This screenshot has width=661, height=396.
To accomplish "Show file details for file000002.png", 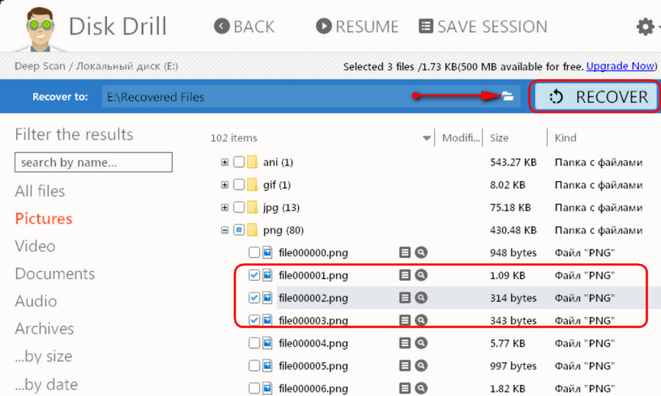I will coord(405,298).
